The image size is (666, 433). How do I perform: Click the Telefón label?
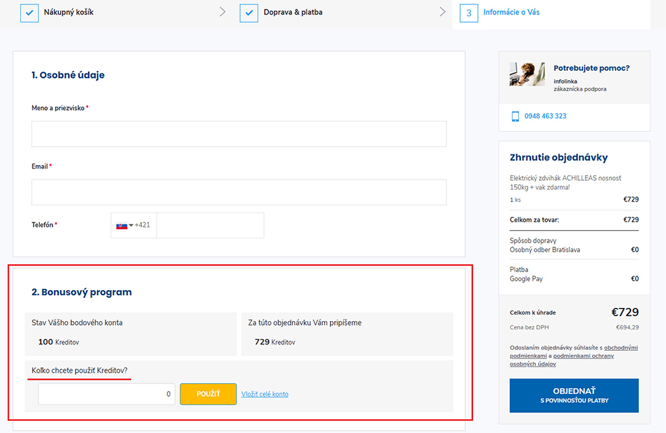tap(42, 225)
